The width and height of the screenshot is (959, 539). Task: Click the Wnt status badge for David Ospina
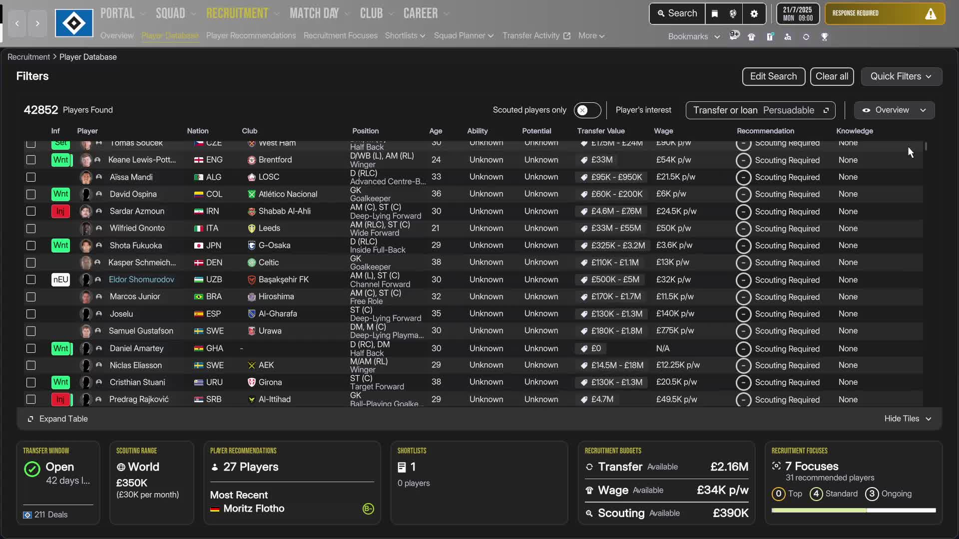pyautogui.click(x=61, y=194)
